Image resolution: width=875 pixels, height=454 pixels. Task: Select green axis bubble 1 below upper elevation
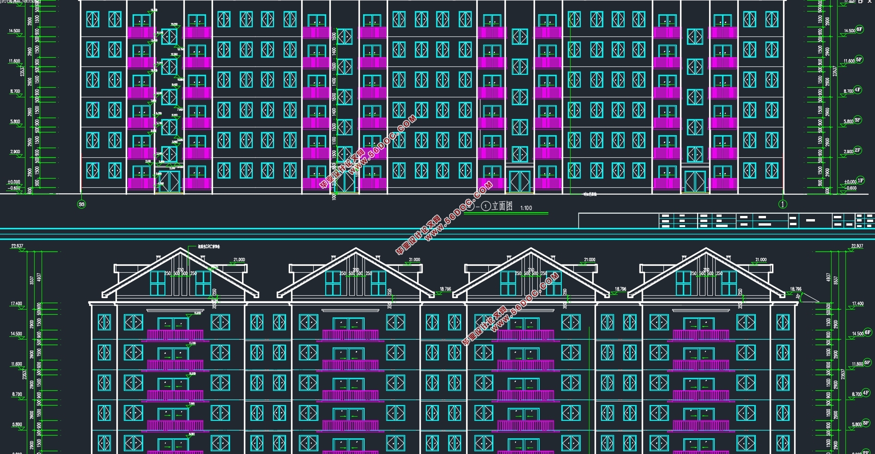tap(783, 204)
